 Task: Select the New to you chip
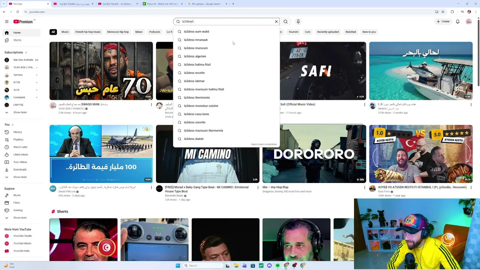pos(369,32)
